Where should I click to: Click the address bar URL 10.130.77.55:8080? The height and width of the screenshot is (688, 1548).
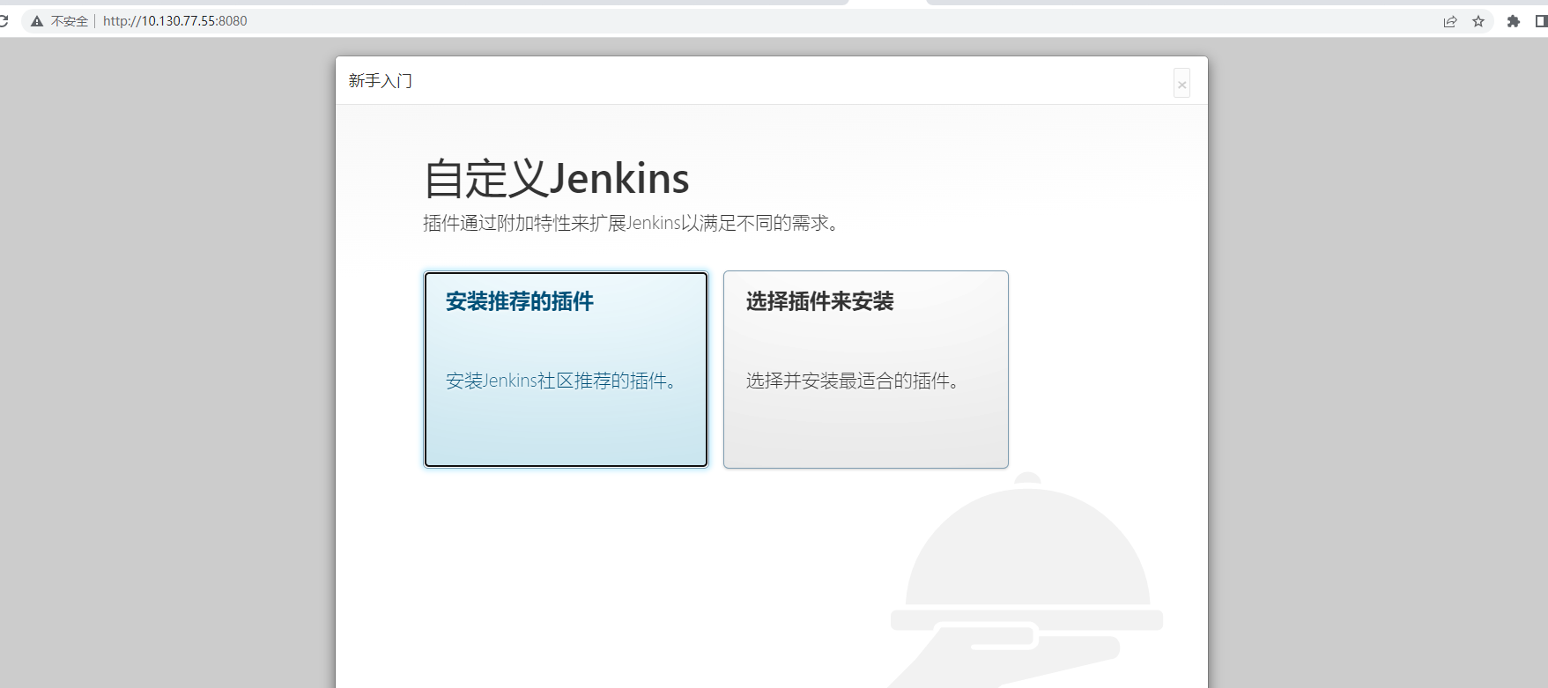(174, 21)
